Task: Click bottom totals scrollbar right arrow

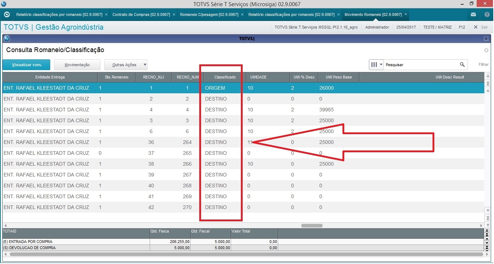Action: [x=487, y=254]
